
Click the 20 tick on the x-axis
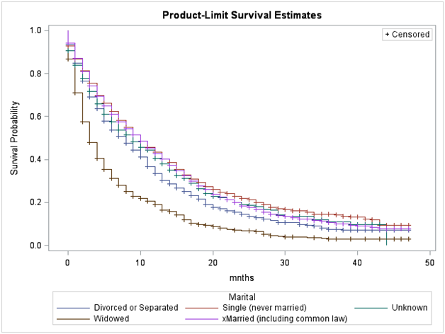213,263
